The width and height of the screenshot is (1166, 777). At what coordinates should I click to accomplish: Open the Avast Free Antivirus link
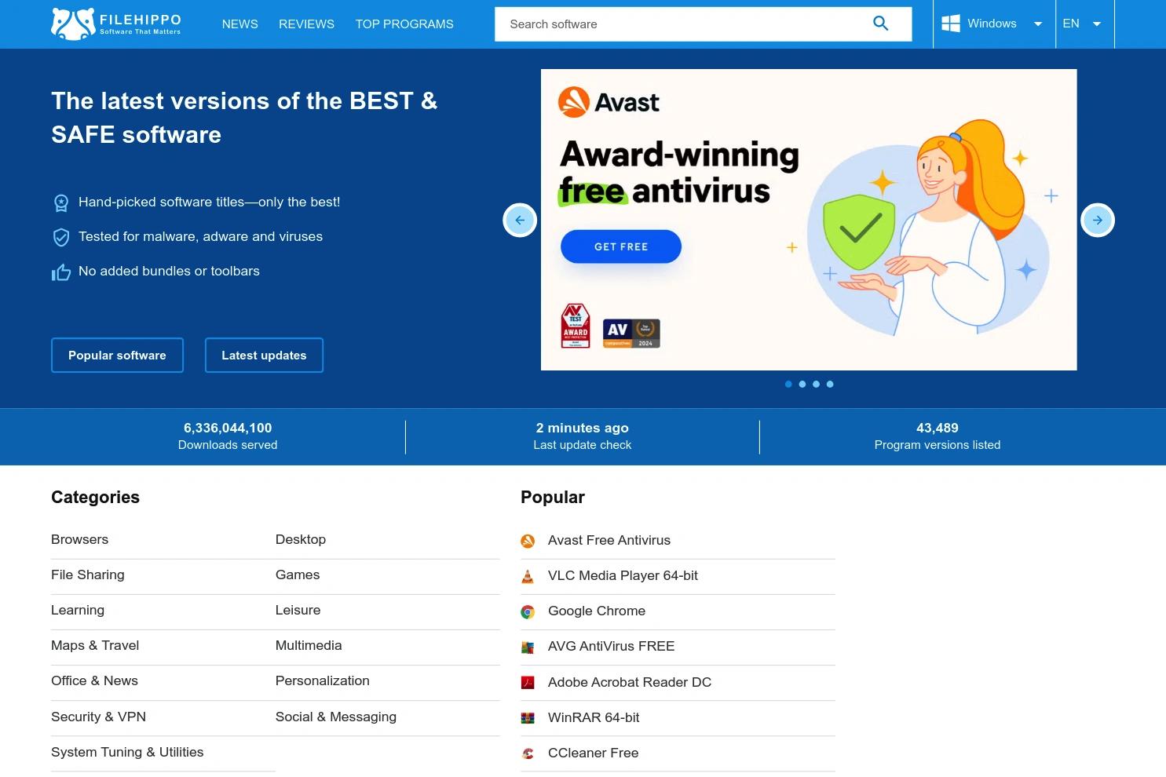click(x=609, y=541)
